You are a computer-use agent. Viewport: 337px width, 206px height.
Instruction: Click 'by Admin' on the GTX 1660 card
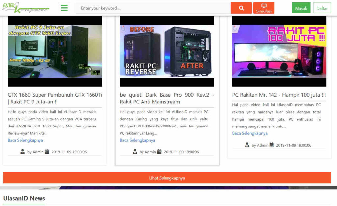(35, 152)
